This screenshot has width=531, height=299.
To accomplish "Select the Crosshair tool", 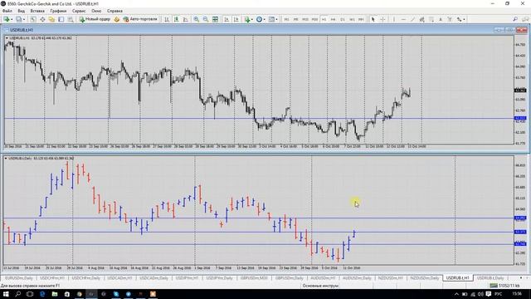I will 382,19.
